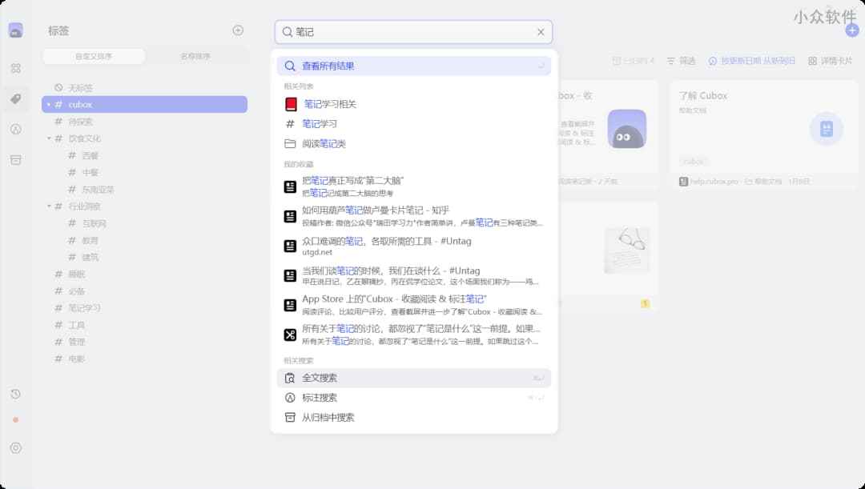Open the history clock icon in sidebar

click(x=15, y=395)
